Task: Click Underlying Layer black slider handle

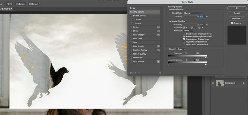Action: tap(168, 64)
